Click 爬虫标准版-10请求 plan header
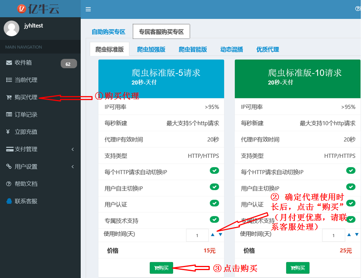362x278 pixels. (x=298, y=79)
